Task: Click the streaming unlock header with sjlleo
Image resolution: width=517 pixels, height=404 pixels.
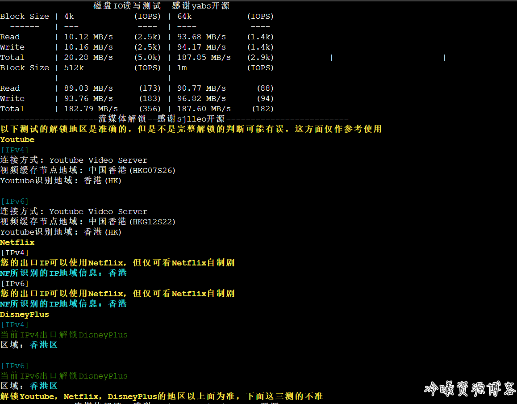Action: (174, 119)
